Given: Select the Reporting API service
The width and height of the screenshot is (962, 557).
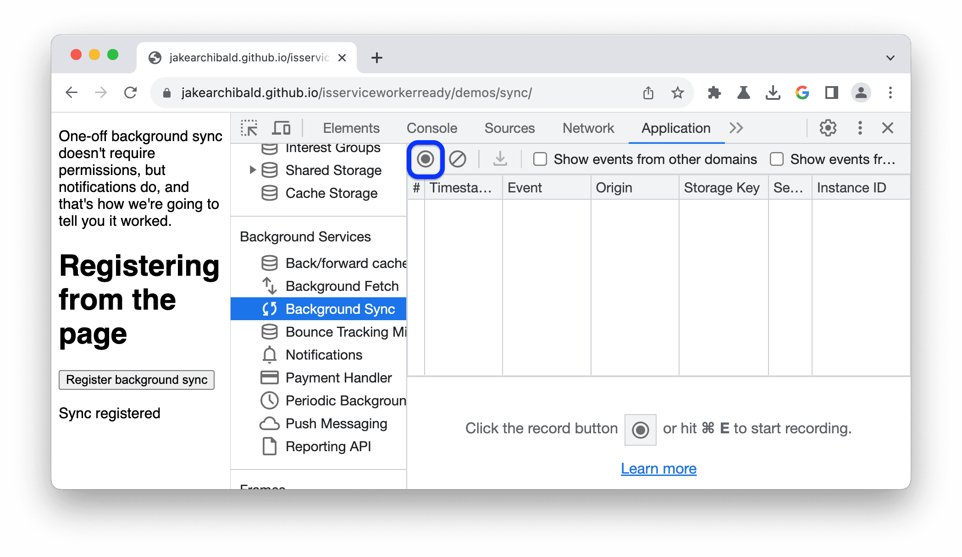Looking at the screenshot, I should point(326,446).
